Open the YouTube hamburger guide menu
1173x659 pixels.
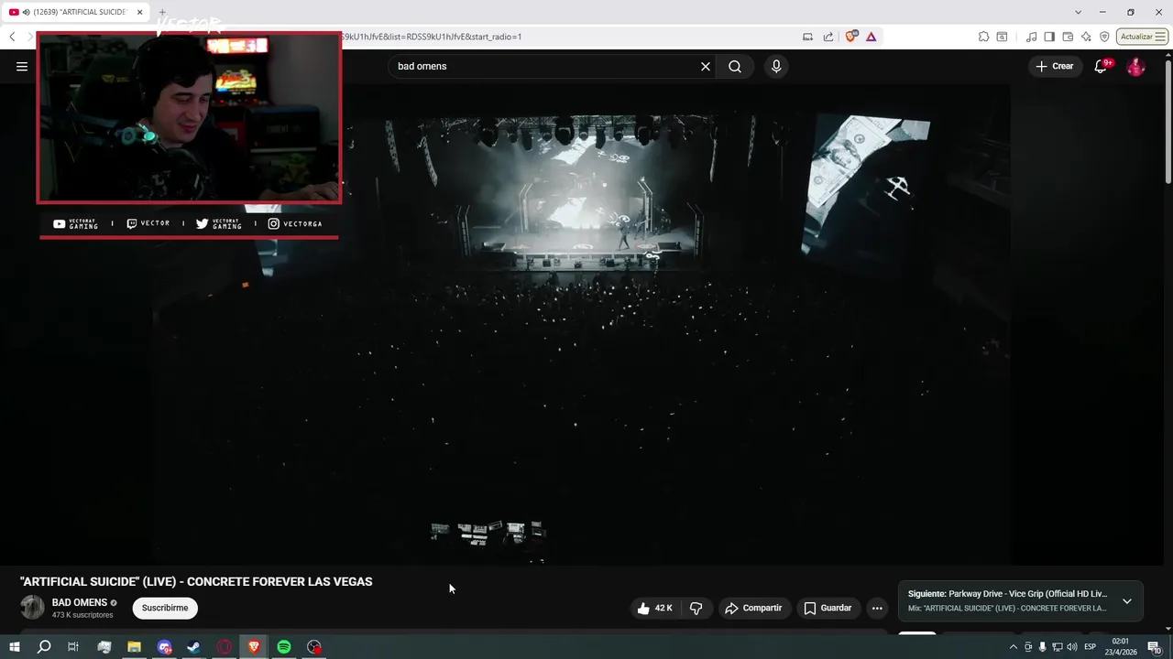(x=22, y=66)
